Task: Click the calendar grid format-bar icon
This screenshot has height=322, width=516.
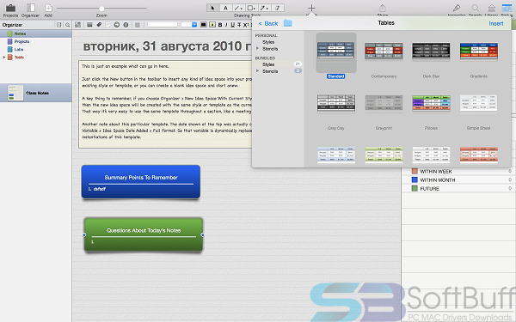Action: [x=138, y=25]
